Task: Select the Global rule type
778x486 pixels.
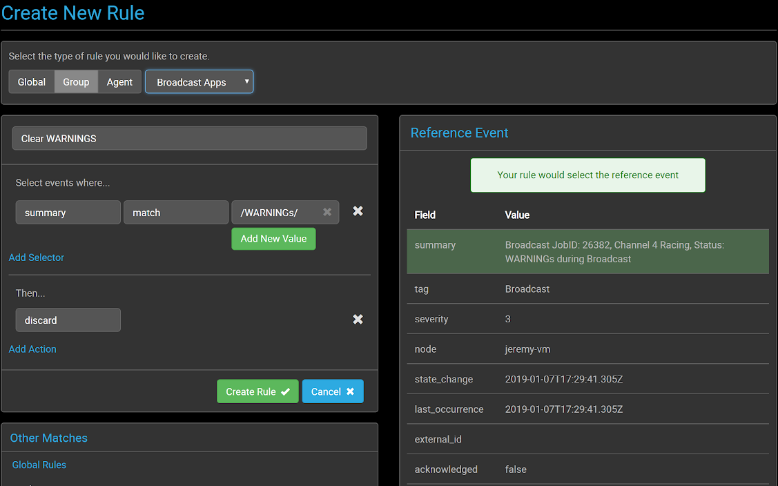Action: (32, 82)
